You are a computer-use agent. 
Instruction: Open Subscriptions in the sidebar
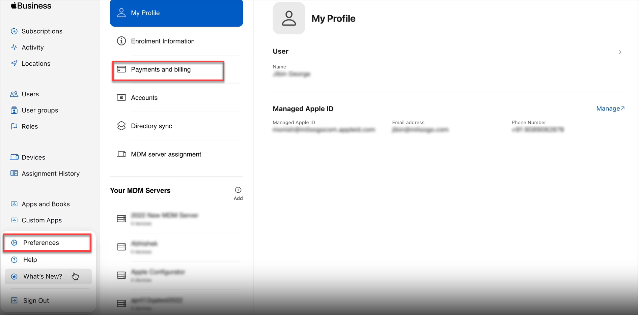coord(42,31)
